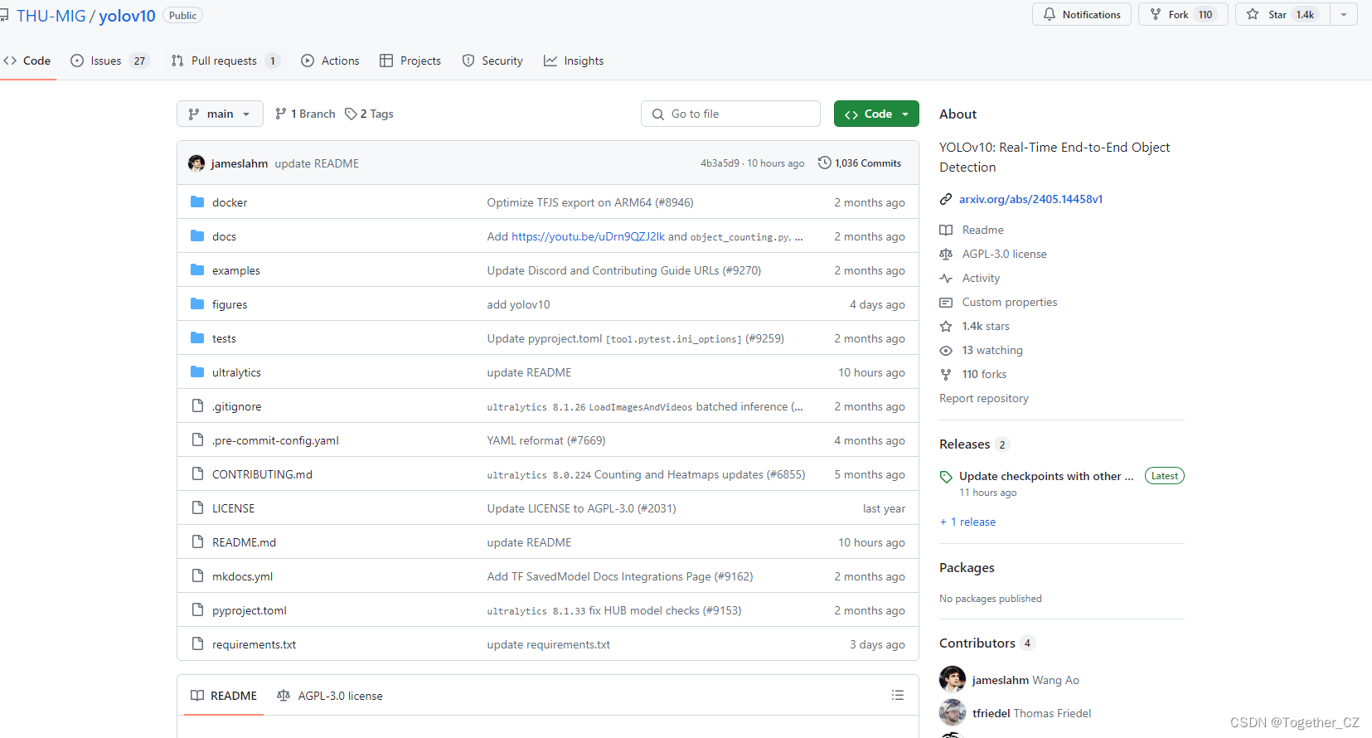Open the star lists dropdown arrow

1344,14
